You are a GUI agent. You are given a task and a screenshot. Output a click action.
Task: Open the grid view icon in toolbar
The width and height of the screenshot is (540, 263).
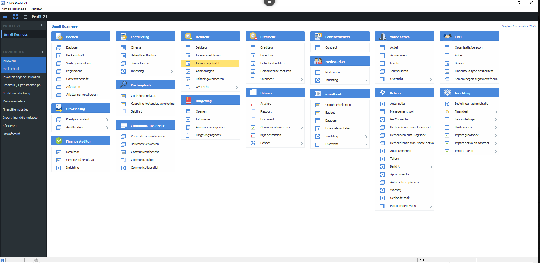15,17
